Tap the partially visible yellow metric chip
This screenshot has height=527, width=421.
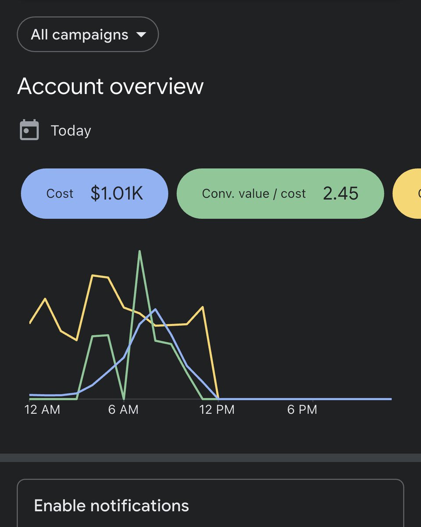tap(407, 194)
